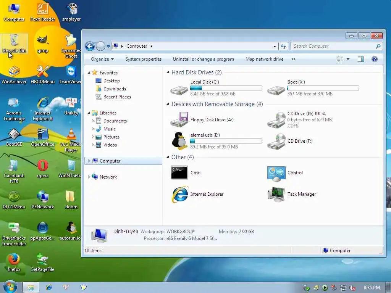Open the Cmd item under Other

tap(186, 173)
